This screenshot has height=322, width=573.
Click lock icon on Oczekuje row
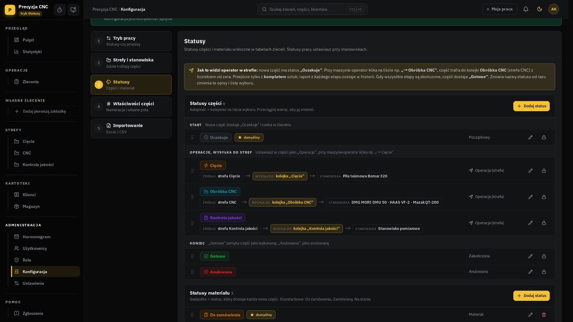tap(544, 137)
